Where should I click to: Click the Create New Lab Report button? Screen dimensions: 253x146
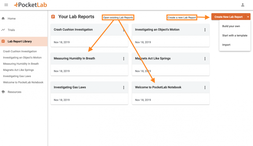(x=228, y=17)
